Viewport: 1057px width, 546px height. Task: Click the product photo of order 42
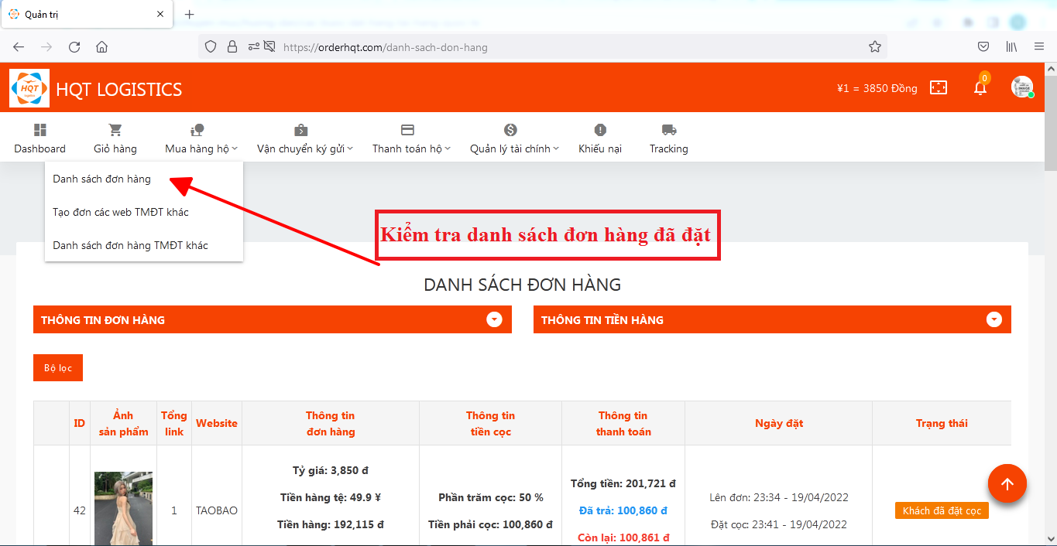pos(123,509)
